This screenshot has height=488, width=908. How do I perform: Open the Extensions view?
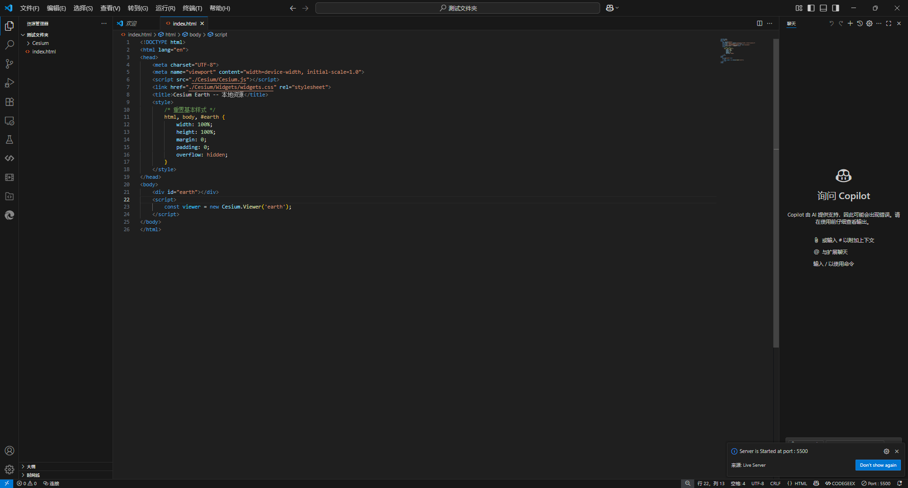click(9, 102)
